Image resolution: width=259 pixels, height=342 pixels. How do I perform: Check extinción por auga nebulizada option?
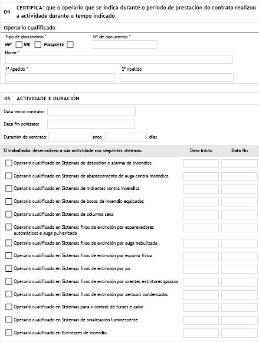click(x=8, y=243)
